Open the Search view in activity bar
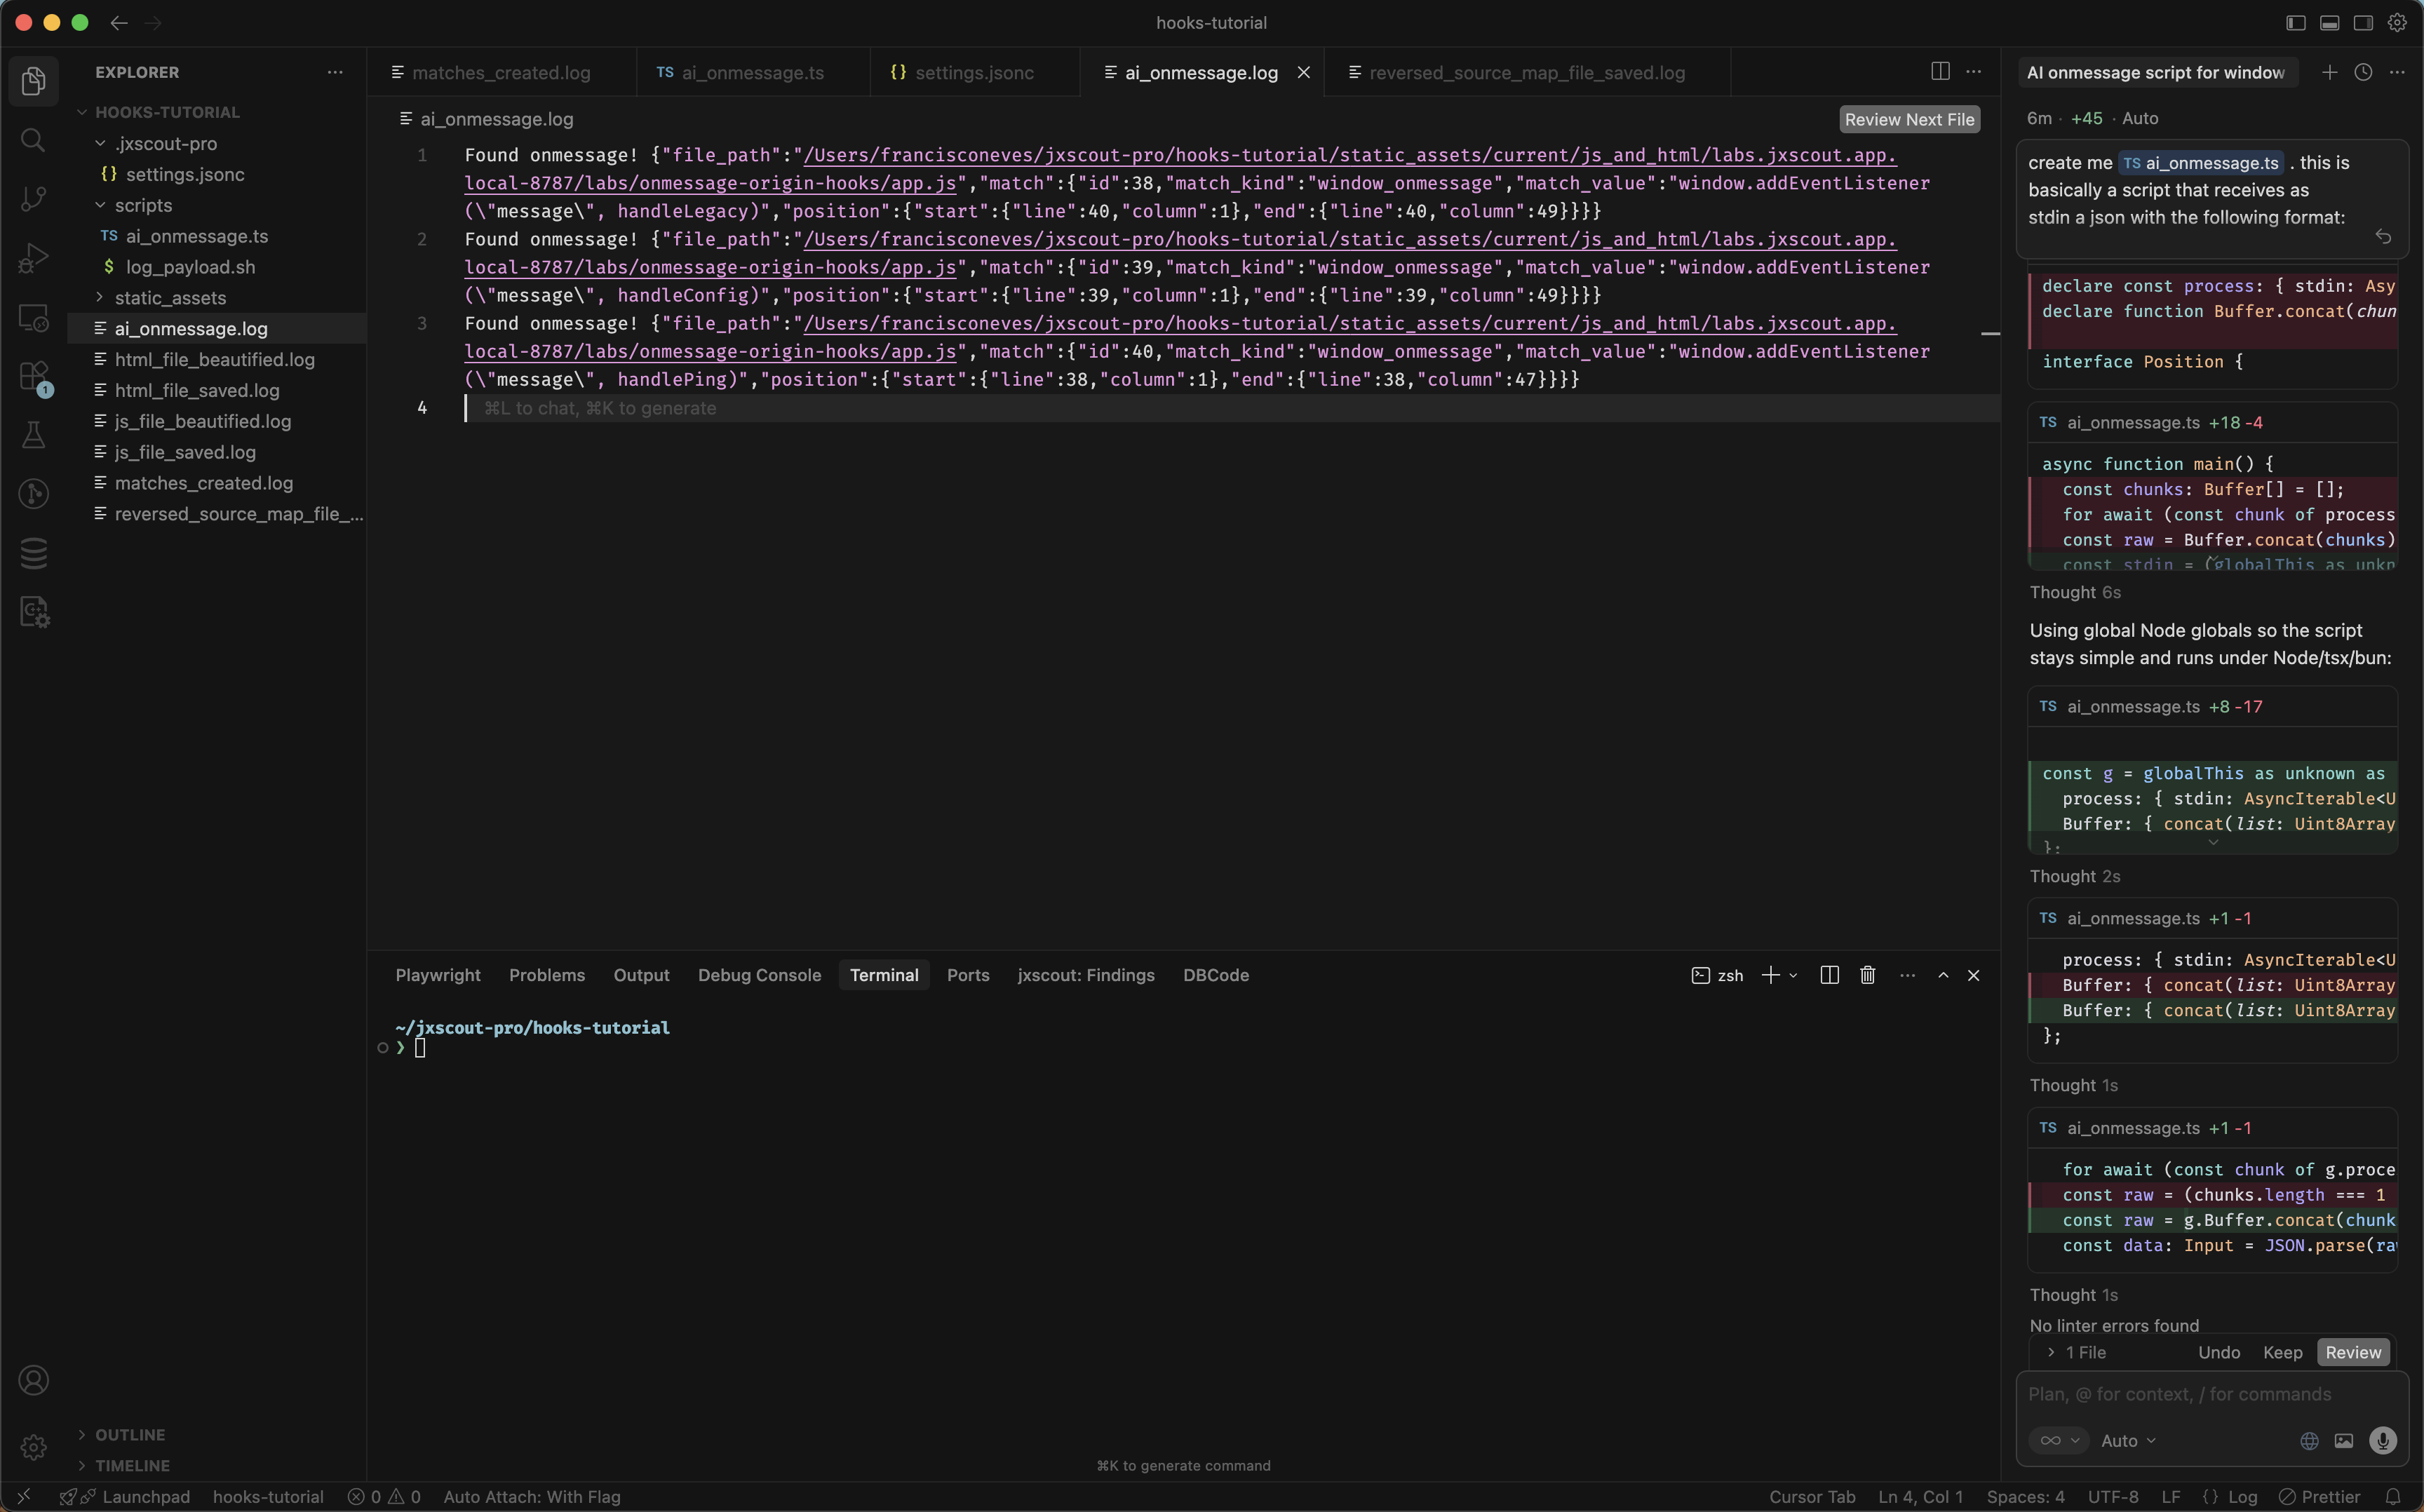 pyautogui.click(x=33, y=140)
